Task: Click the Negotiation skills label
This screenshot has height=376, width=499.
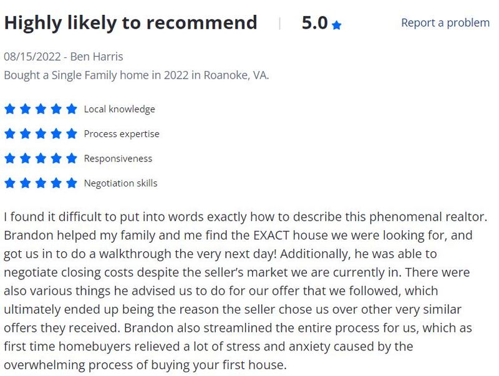Action: coord(120,183)
